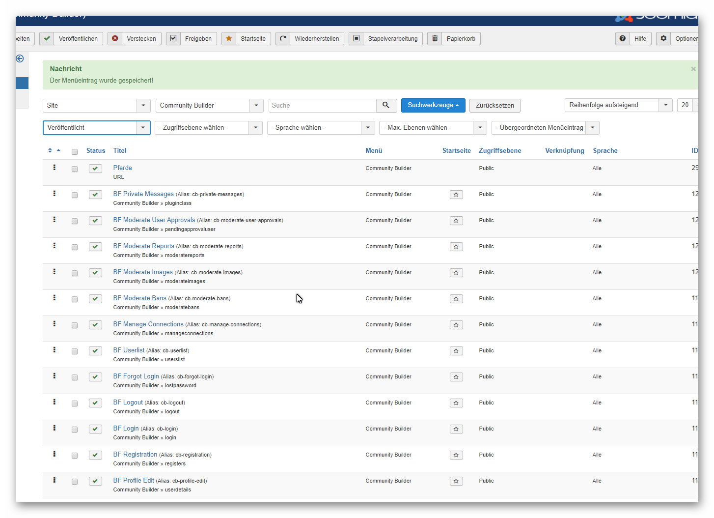Sort by Status column header

[x=96, y=151]
